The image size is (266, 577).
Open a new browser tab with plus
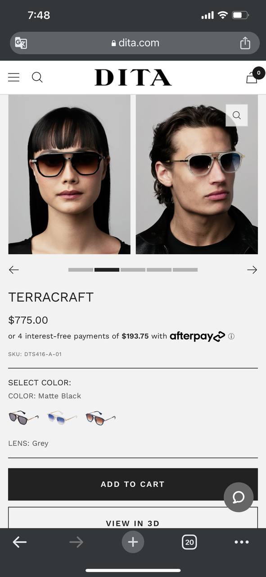coord(133,542)
